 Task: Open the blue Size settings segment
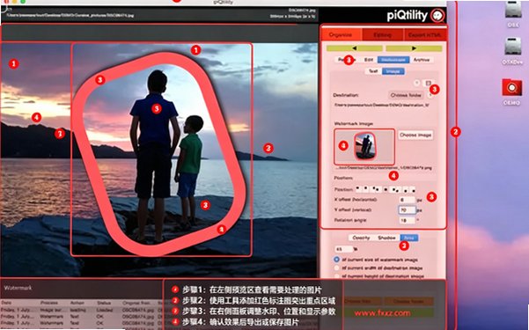click(409, 238)
